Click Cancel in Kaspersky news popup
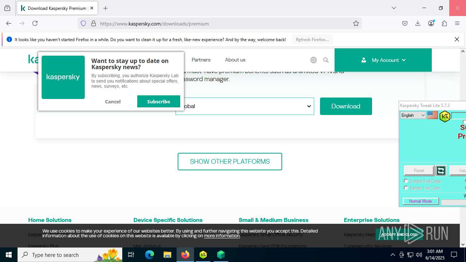Image resolution: width=466 pixels, height=262 pixels. (x=113, y=102)
